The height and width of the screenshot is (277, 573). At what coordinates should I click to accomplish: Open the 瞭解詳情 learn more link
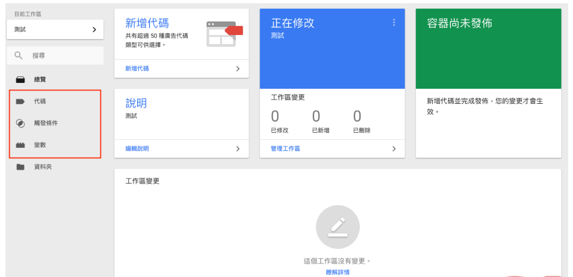coord(337,272)
